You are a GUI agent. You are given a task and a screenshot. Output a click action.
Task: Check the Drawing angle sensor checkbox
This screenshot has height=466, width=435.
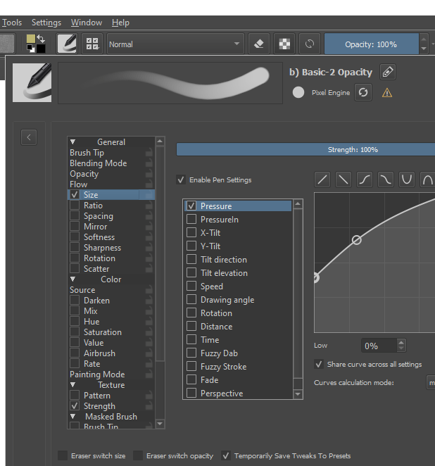click(191, 299)
